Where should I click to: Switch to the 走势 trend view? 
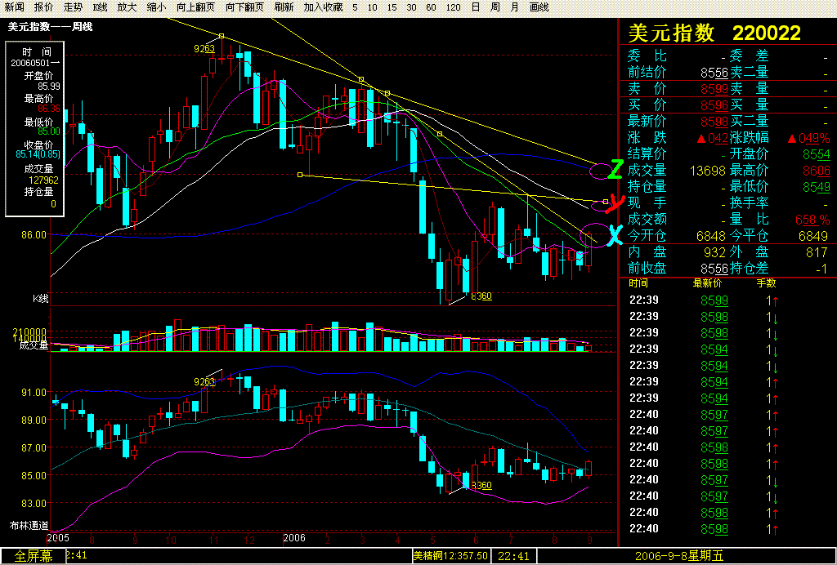pyautogui.click(x=73, y=7)
